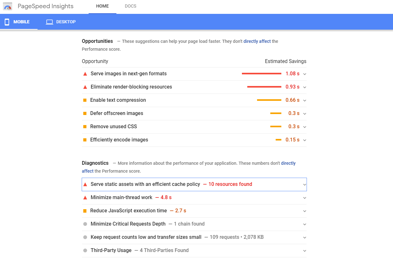
Task: Click red triangle beside Serve images in next-gen formats
Action: click(85, 74)
